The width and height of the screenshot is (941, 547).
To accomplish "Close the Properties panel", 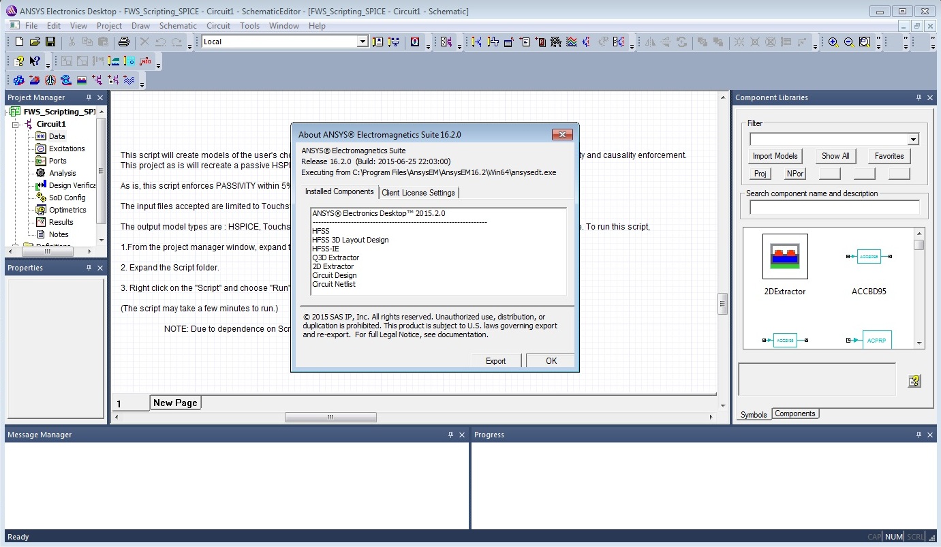I will pos(100,268).
